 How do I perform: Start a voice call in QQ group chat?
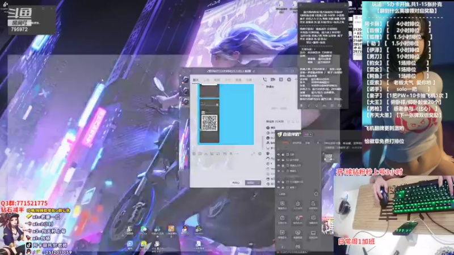click(x=264, y=79)
